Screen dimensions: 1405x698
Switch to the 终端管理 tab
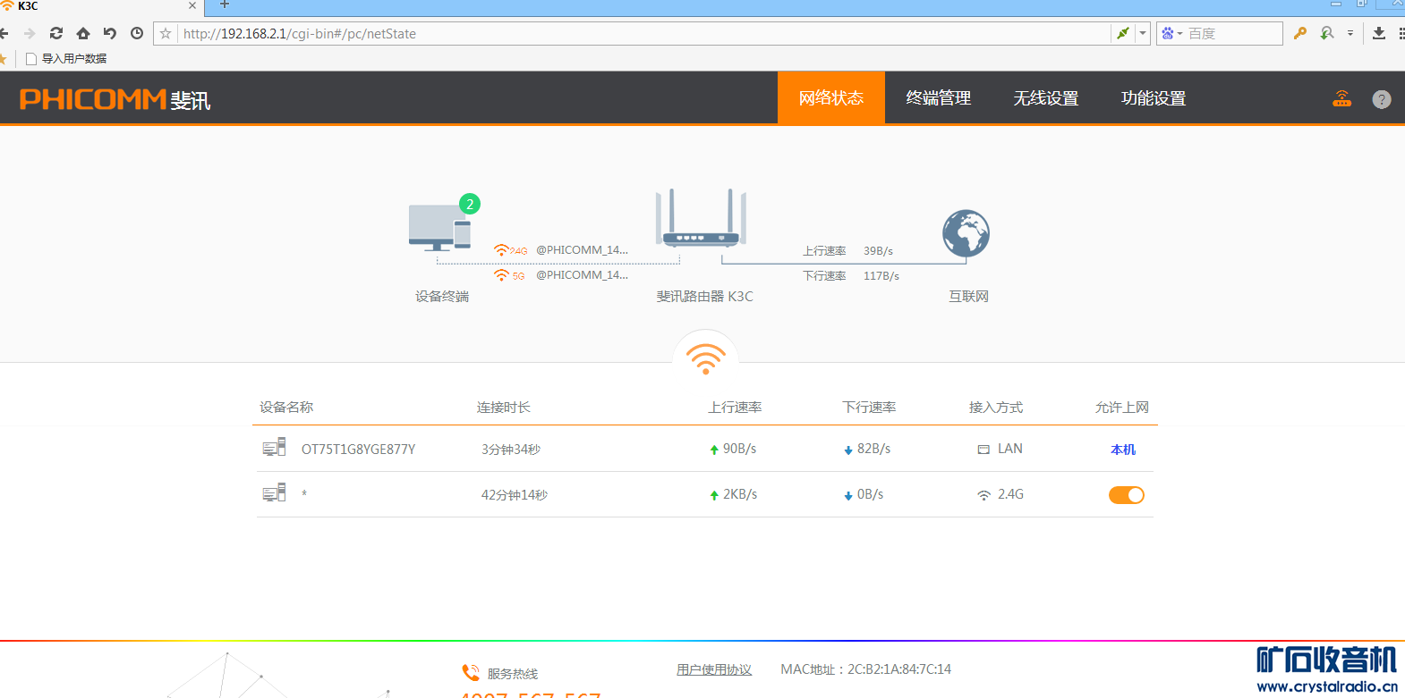point(939,97)
